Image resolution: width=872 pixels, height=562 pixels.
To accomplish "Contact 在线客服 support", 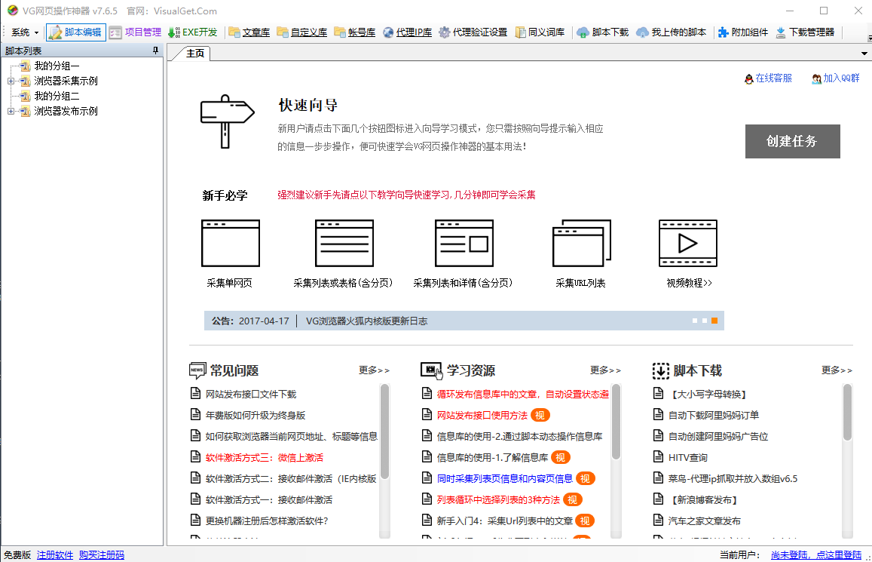I will pos(768,78).
